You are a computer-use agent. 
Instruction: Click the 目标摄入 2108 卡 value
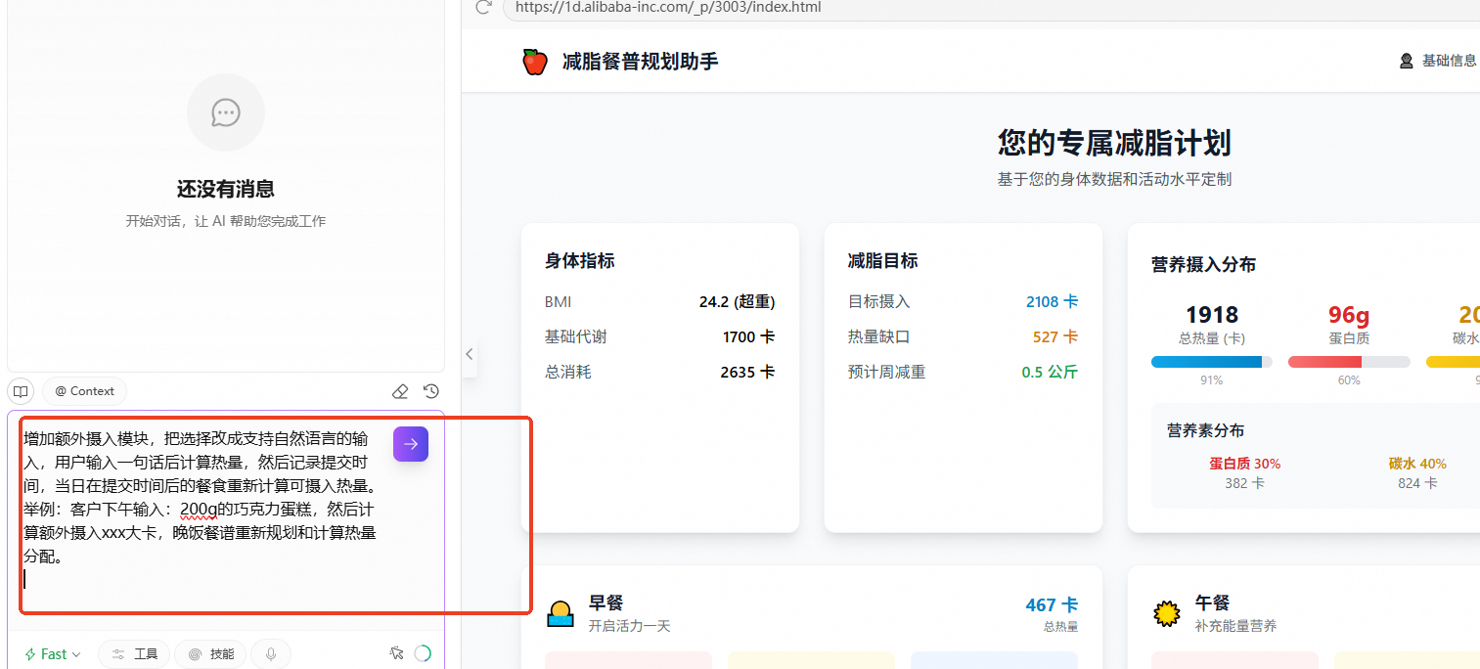(x=1052, y=302)
